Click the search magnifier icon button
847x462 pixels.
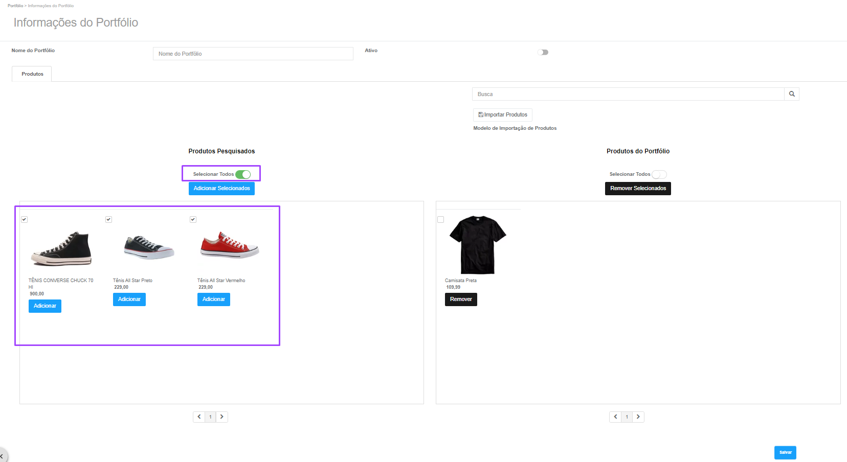[792, 94]
